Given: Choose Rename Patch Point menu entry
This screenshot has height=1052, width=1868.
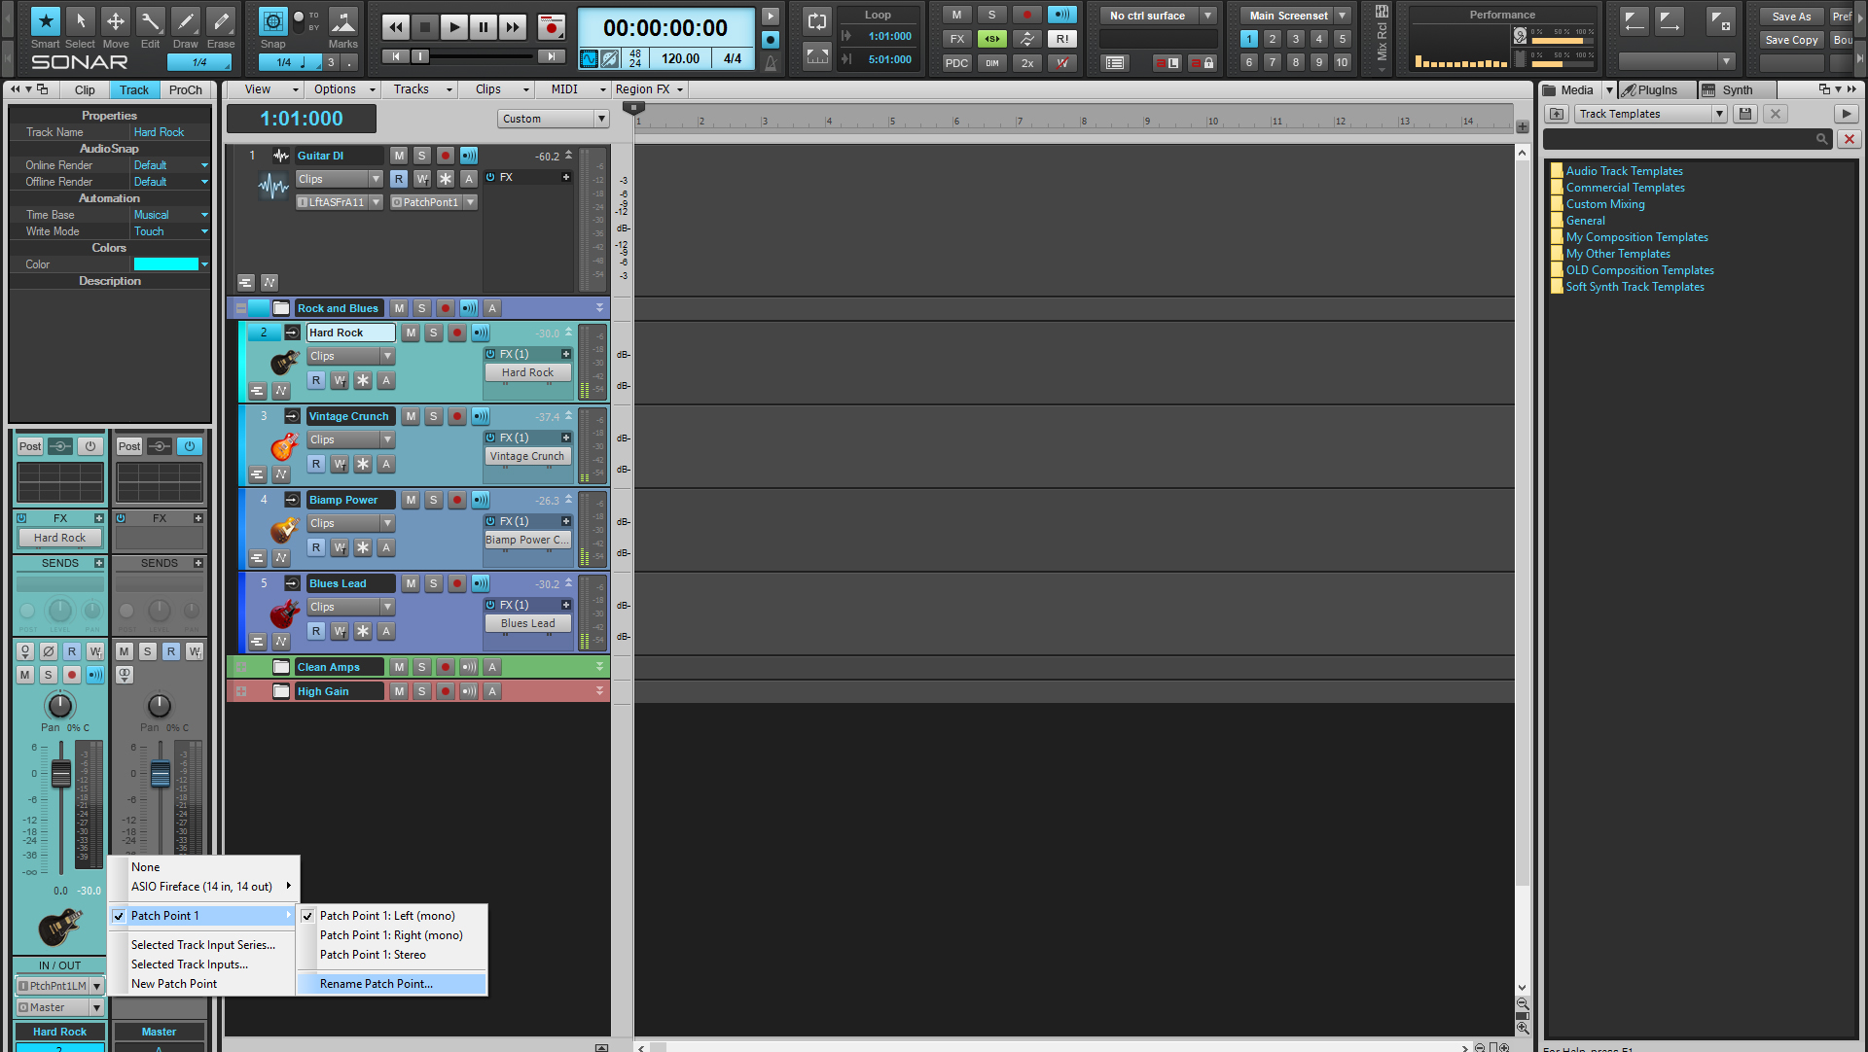Looking at the screenshot, I should 377,984.
